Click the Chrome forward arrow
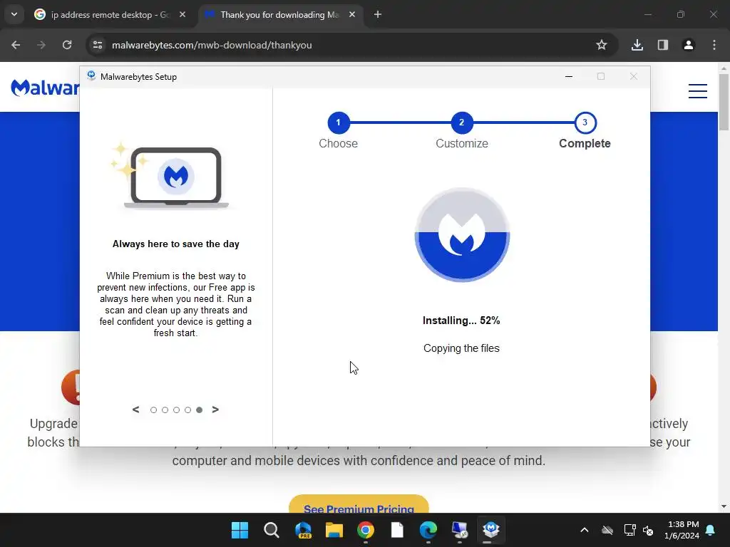The height and width of the screenshot is (547, 730). coord(41,45)
